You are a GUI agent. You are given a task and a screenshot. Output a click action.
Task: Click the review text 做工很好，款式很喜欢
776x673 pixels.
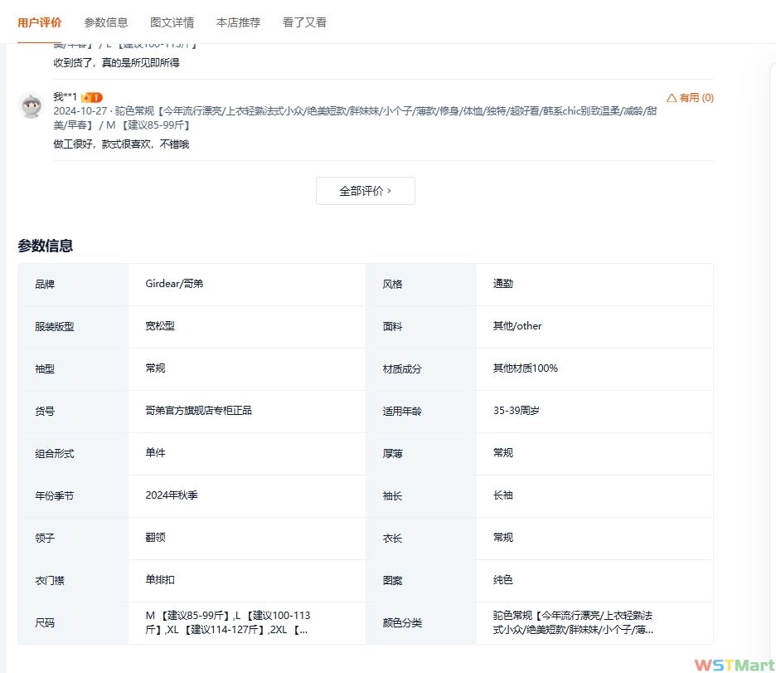121,144
